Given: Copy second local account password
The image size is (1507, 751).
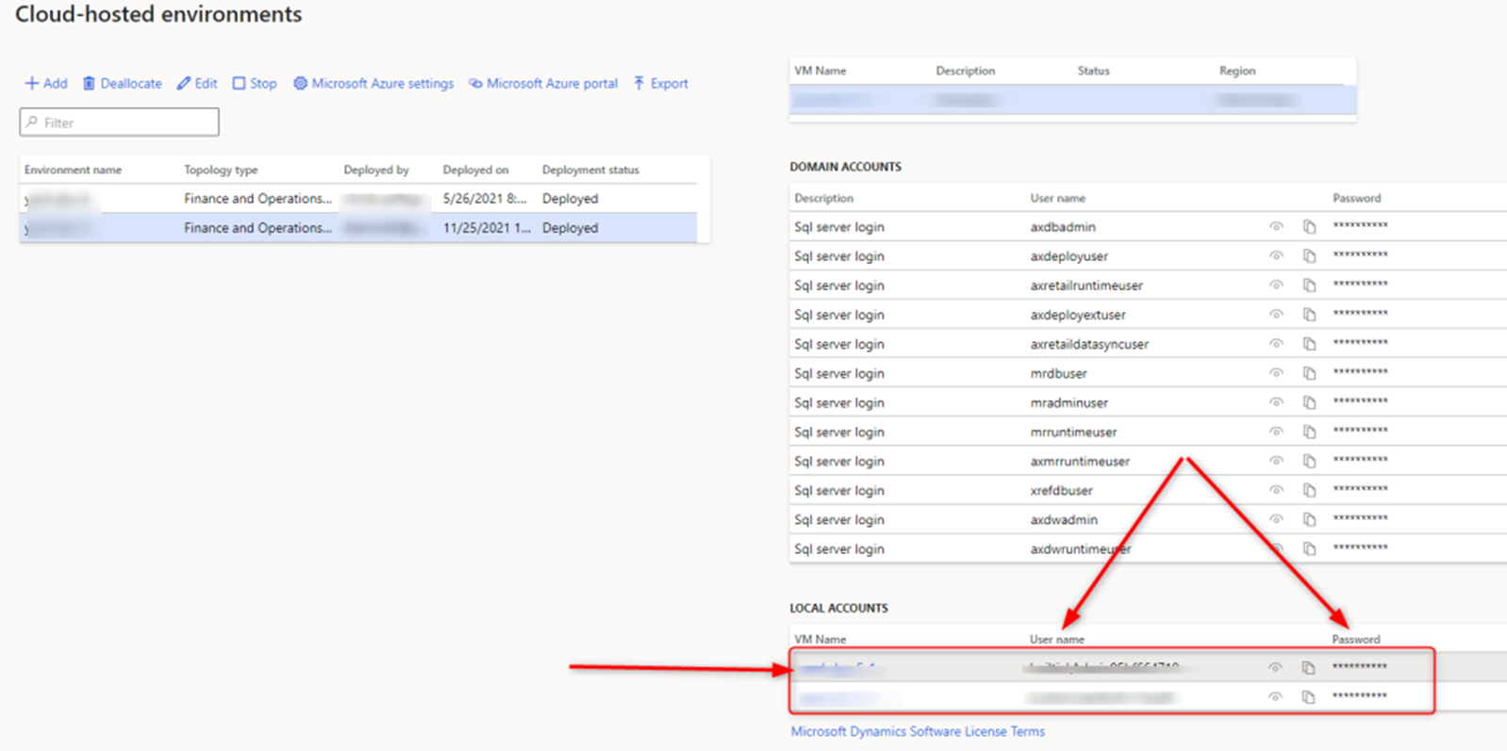Looking at the screenshot, I should click(1308, 696).
